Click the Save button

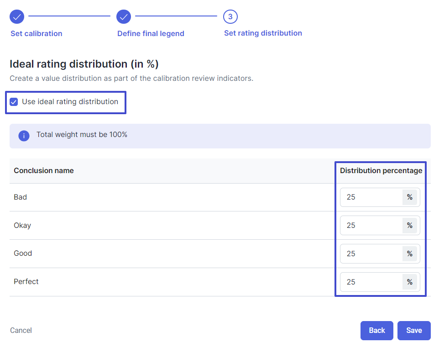pyautogui.click(x=414, y=331)
